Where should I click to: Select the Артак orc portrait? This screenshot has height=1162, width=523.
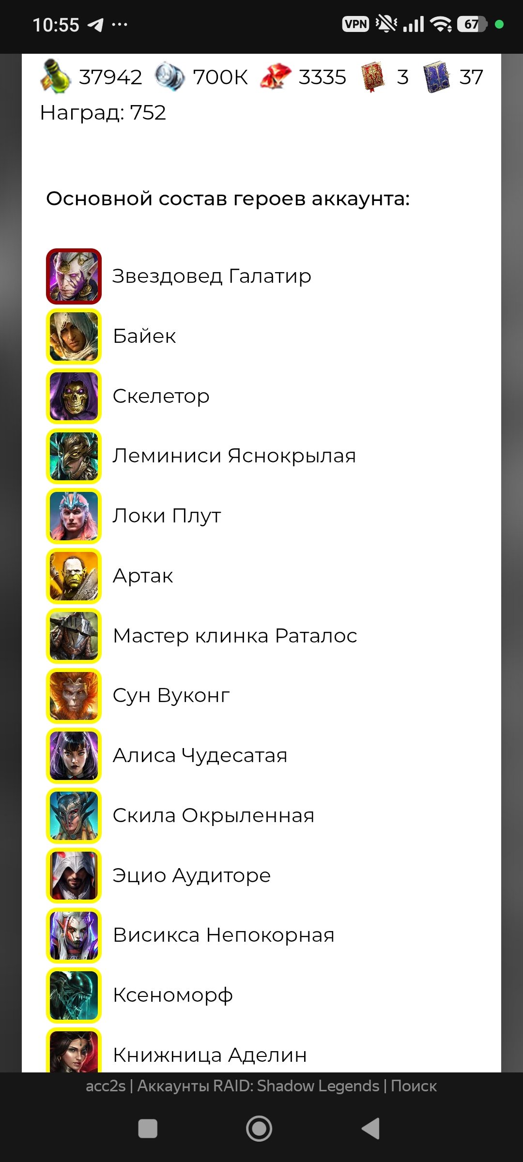pyautogui.click(x=74, y=576)
